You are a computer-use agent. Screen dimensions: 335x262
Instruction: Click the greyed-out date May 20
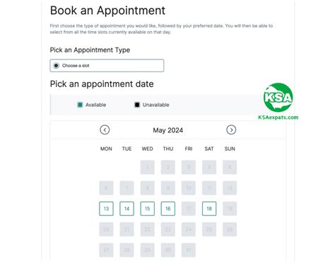(x=106, y=229)
